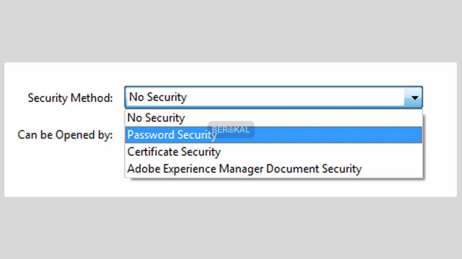Select No Security in the opened list
462x259 pixels.
[274, 118]
